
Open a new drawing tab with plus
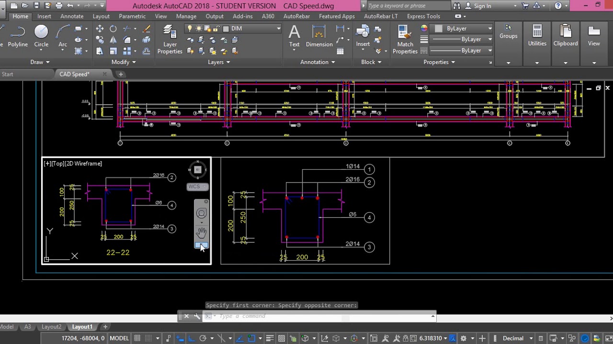tap(121, 74)
